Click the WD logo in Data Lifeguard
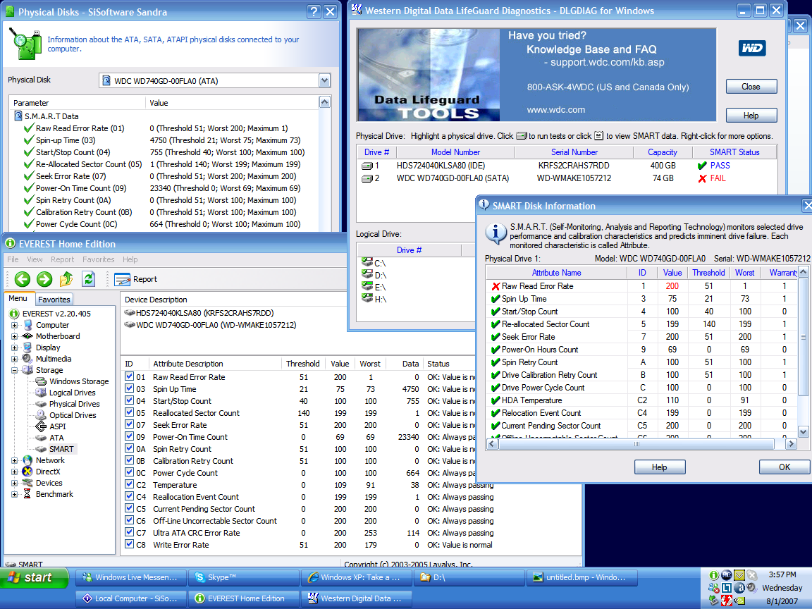This screenshot has height=609, width=812. coord(751,48)
